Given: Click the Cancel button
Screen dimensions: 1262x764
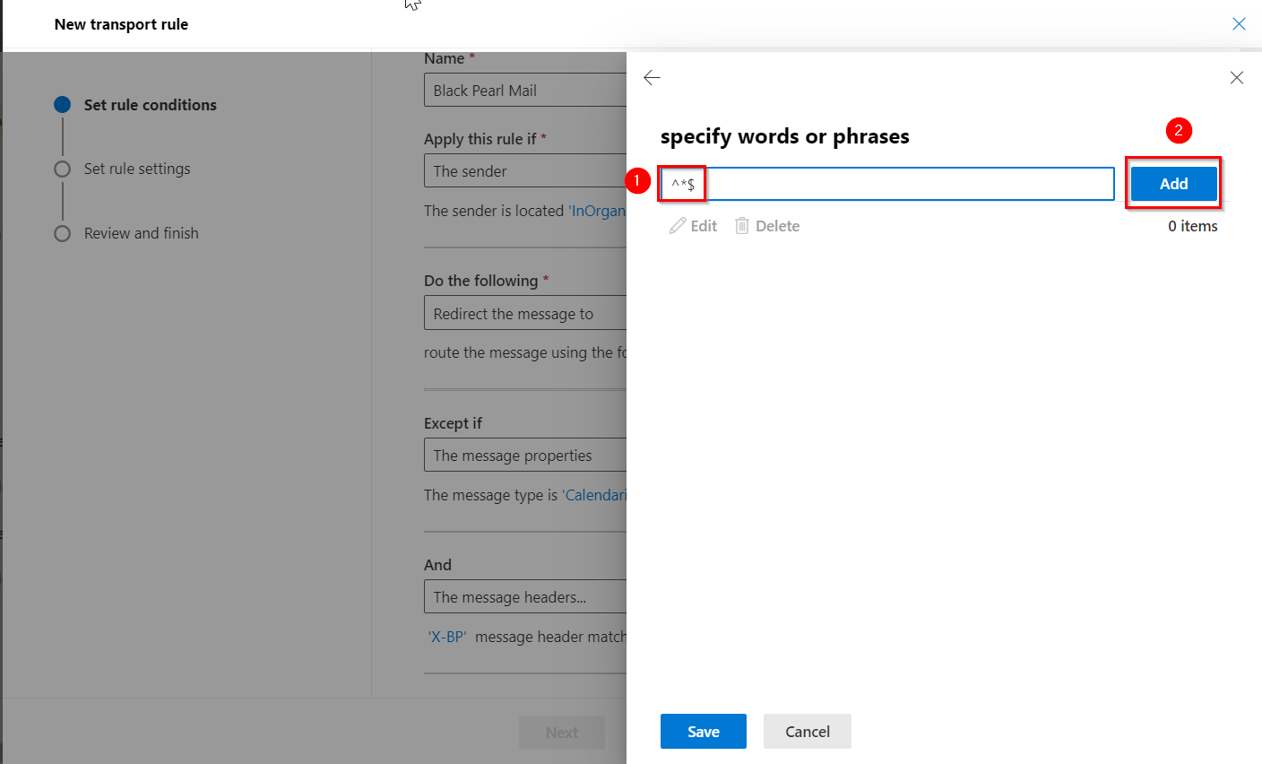Looking at the screenshot, I should (x=807, y=732).
